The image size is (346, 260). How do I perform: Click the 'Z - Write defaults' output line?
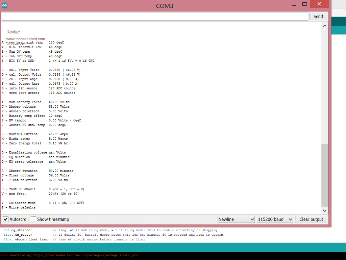tap(19, 208)
